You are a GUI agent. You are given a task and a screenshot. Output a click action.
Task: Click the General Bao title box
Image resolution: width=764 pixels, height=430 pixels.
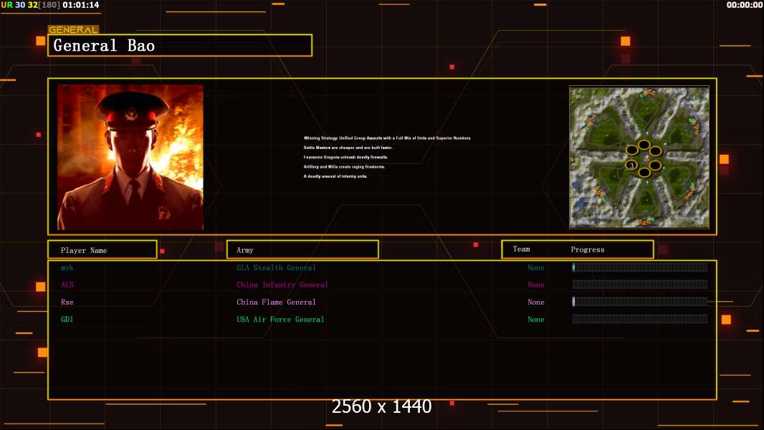pos(180,45)
